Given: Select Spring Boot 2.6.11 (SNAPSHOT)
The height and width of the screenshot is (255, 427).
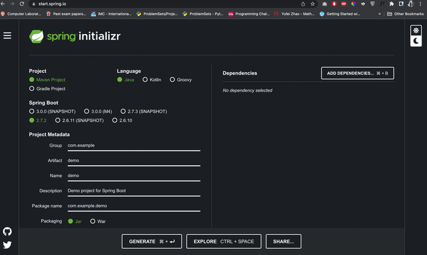Looking at the screenshot, I should (x=79, y=120).
